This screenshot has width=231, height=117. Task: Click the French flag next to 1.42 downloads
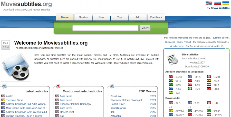209,103
